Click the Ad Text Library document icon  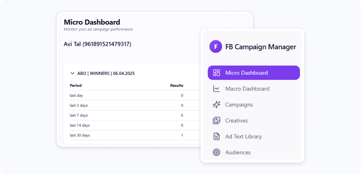[x=217, y=136]
